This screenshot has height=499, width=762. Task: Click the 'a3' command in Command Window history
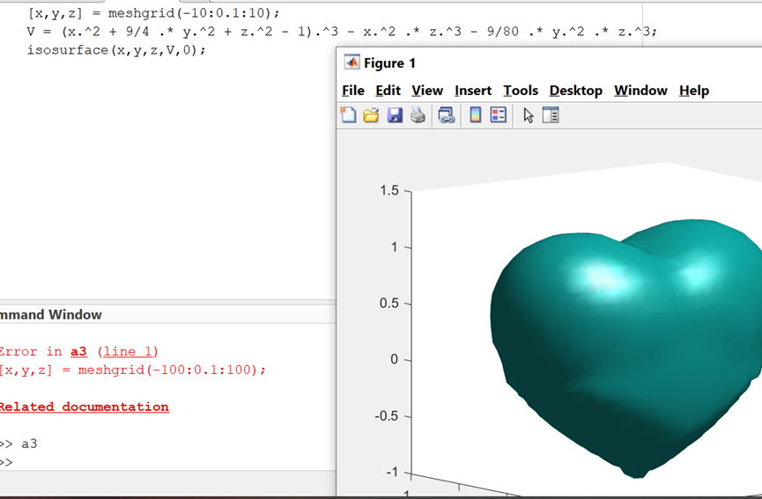29,444
